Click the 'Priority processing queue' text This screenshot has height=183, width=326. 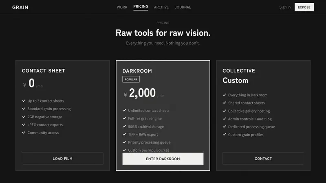pyautogui.click(x=149, y=142)
